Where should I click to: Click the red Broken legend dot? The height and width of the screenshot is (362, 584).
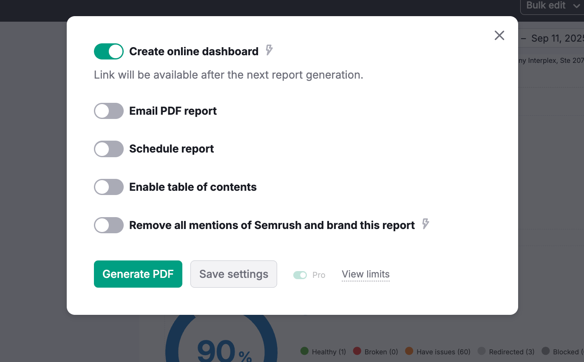click(357, 351)
